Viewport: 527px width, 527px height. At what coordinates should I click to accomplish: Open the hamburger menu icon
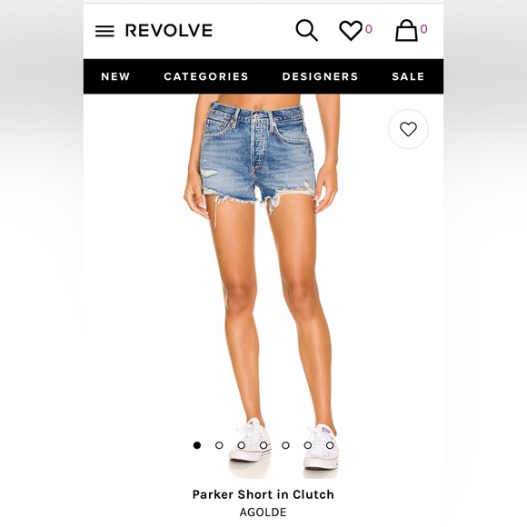pos(104,31)
